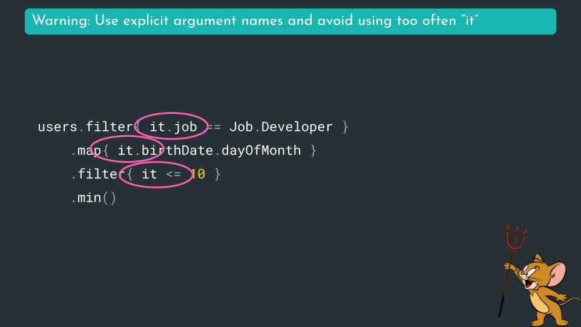Click the closing brace after Job.Developer
This screenshot has width=581, height=327.
[345, 127]
